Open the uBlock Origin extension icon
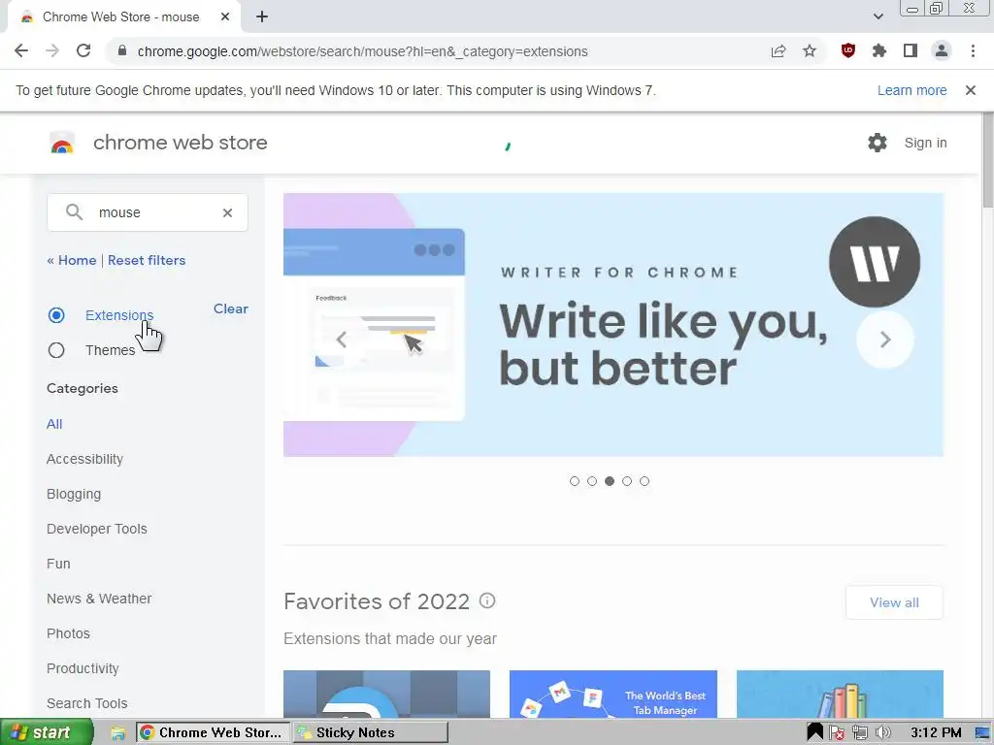The image size is (994, 745). tap(848, 50)
